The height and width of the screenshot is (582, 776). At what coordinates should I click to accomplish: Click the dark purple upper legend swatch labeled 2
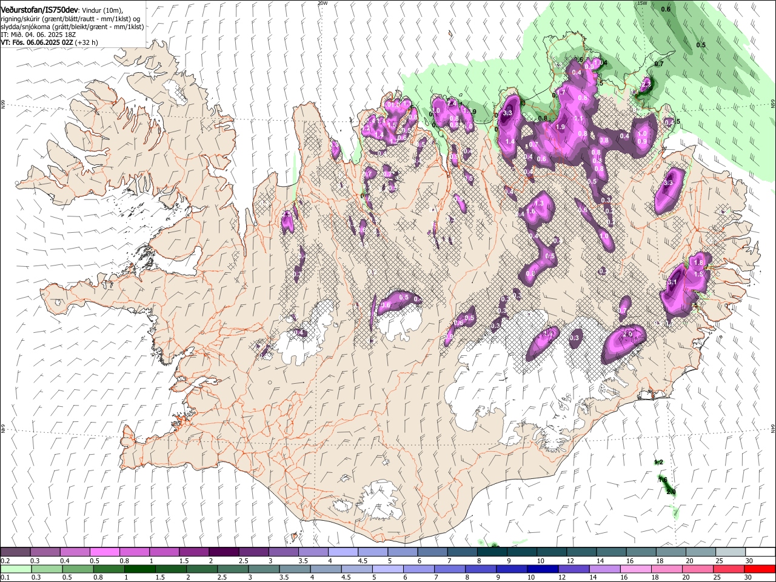point(224,552)
